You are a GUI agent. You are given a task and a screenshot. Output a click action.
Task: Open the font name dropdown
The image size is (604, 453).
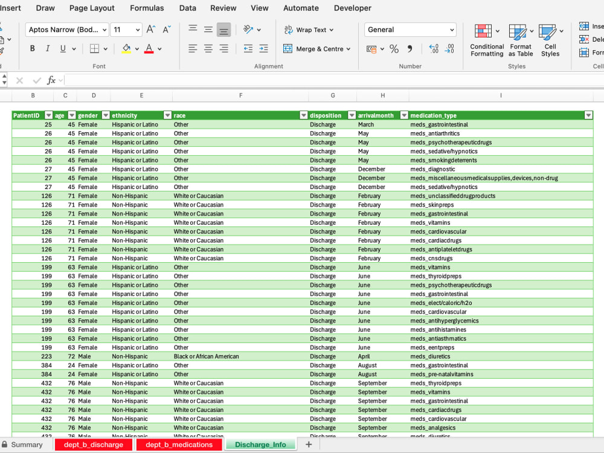tap(104, 30)
